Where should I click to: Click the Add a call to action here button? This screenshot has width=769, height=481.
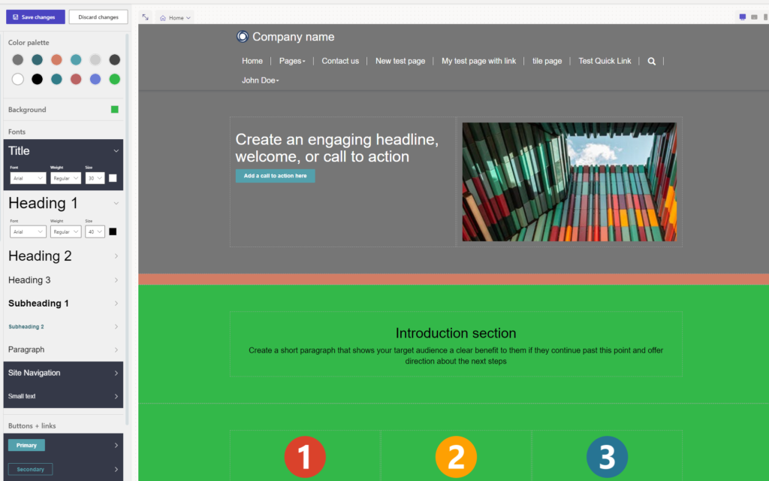point(275,176)
